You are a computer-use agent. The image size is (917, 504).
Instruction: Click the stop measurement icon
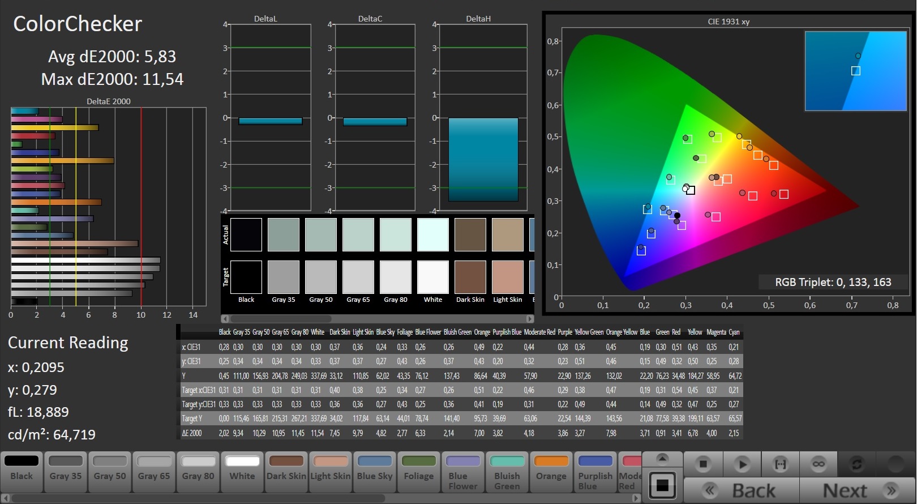click(703, 464)
